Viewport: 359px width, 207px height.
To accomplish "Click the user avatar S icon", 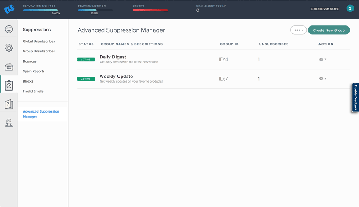I will pos(350,8).
